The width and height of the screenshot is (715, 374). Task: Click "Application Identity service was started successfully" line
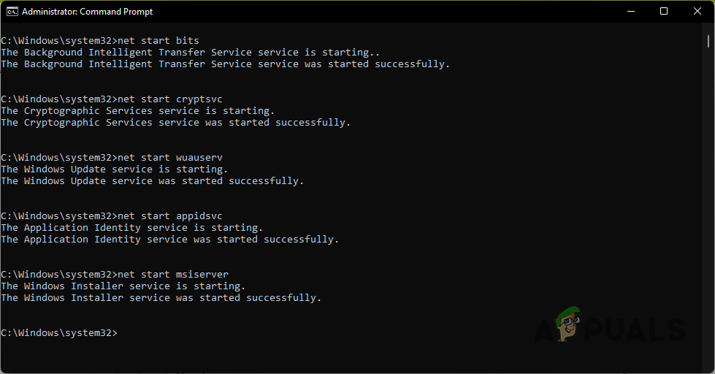click(169, 240)
